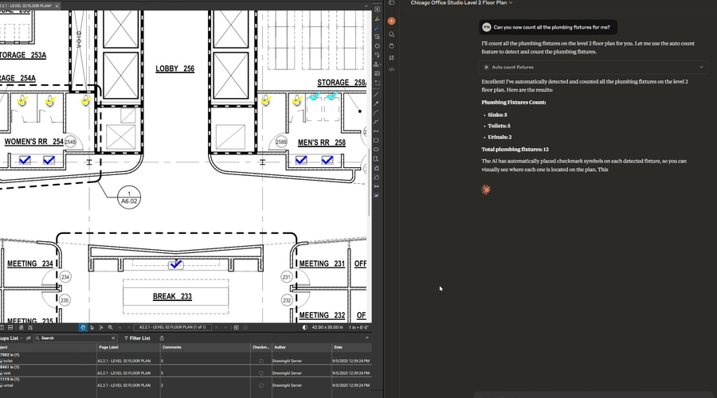This screenshot has height=398, width=717.
Task: Click the export bag icon beside Filter List
Action: pyautogui.click(x=162, y=338)
